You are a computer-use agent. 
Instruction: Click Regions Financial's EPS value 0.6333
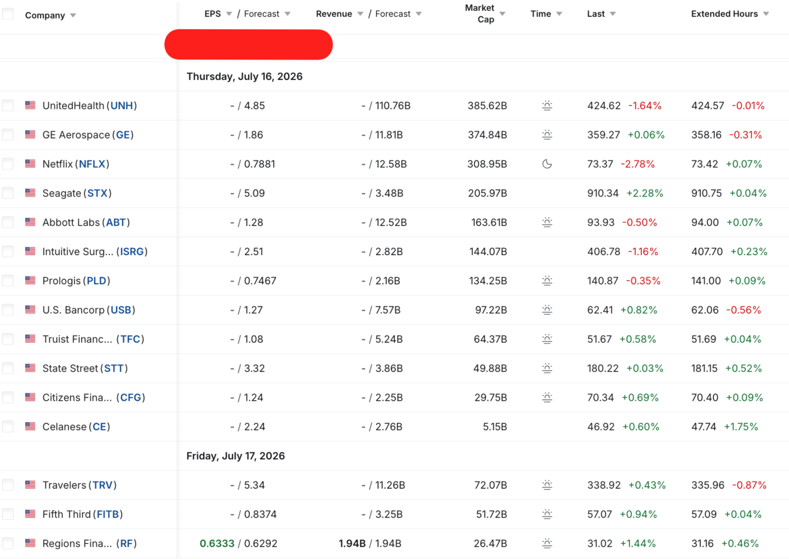[217, 543]
